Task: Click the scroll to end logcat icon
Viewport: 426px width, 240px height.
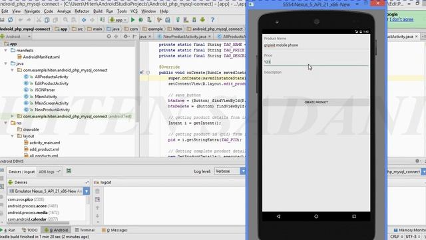Action: click(97, 200)
